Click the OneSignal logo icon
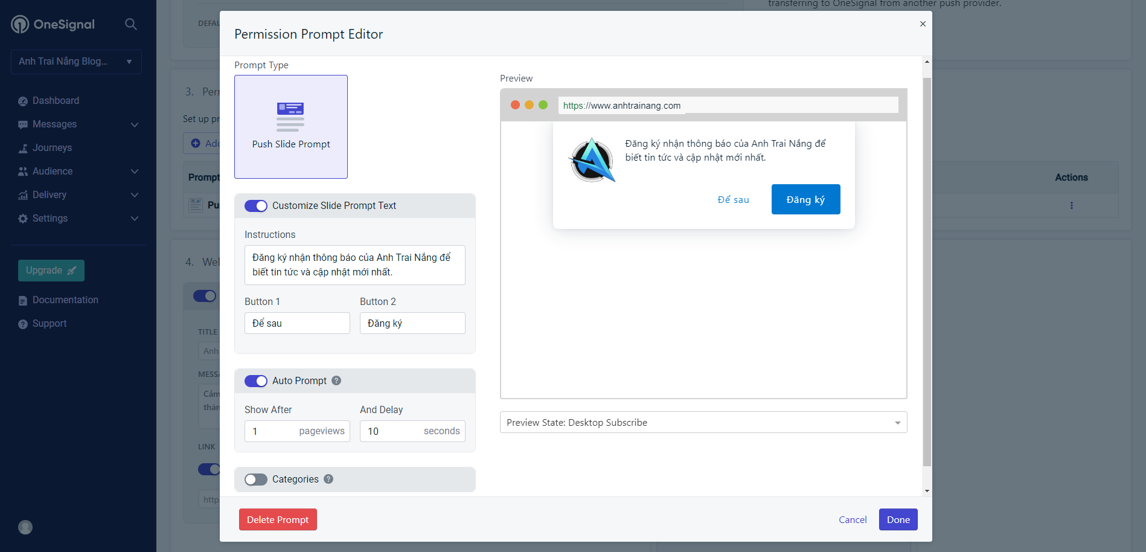This screenshot has height=552, width=1146. (x=20, y=24)
